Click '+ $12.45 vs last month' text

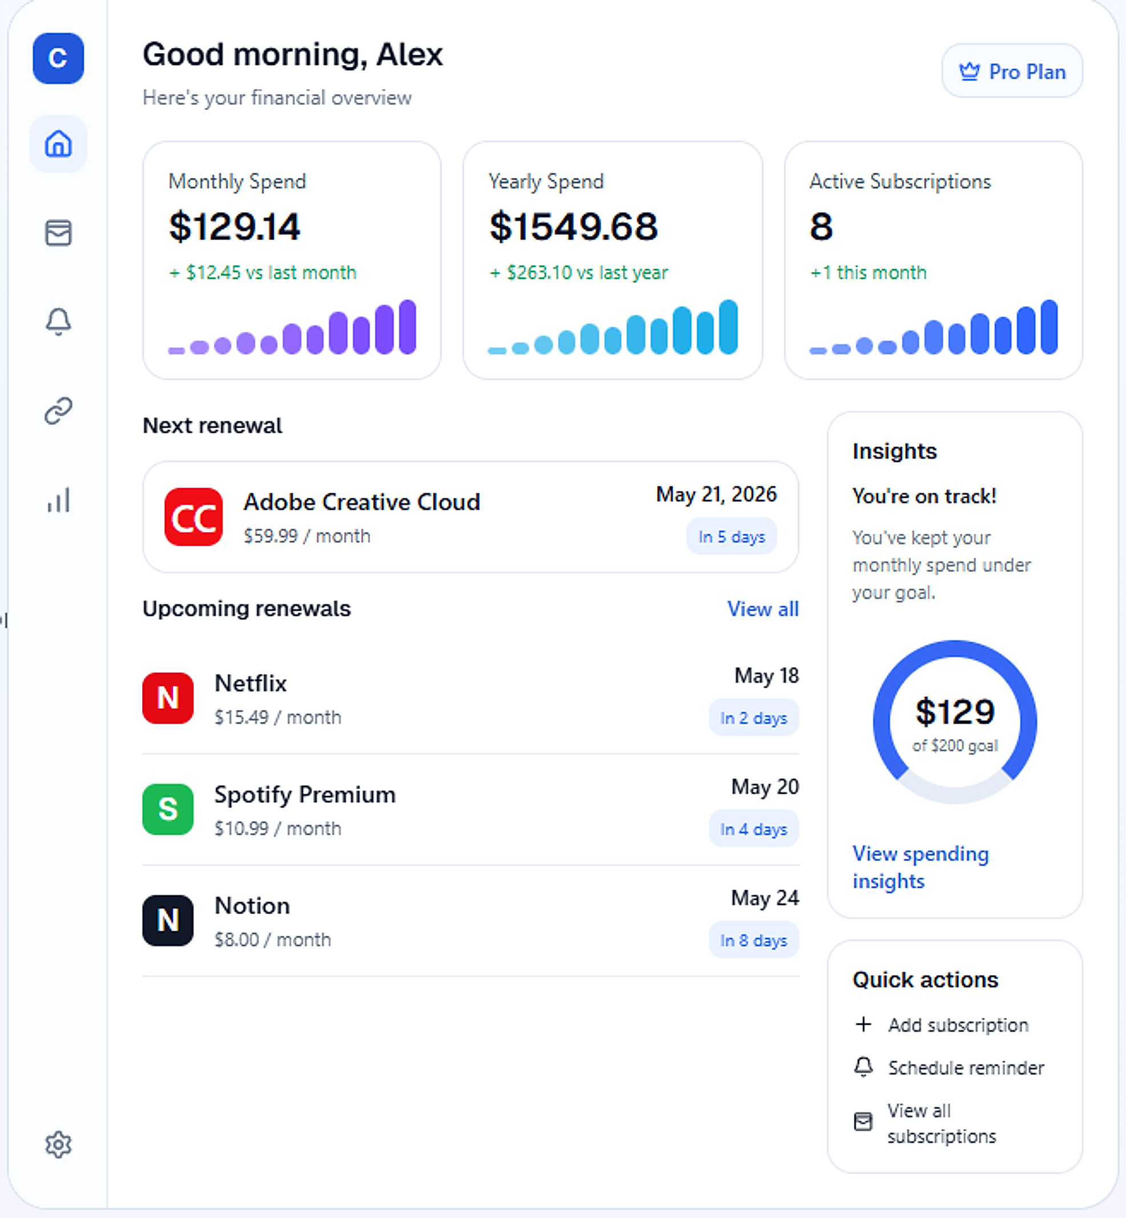pyautogui.click(x=262, y=273)
